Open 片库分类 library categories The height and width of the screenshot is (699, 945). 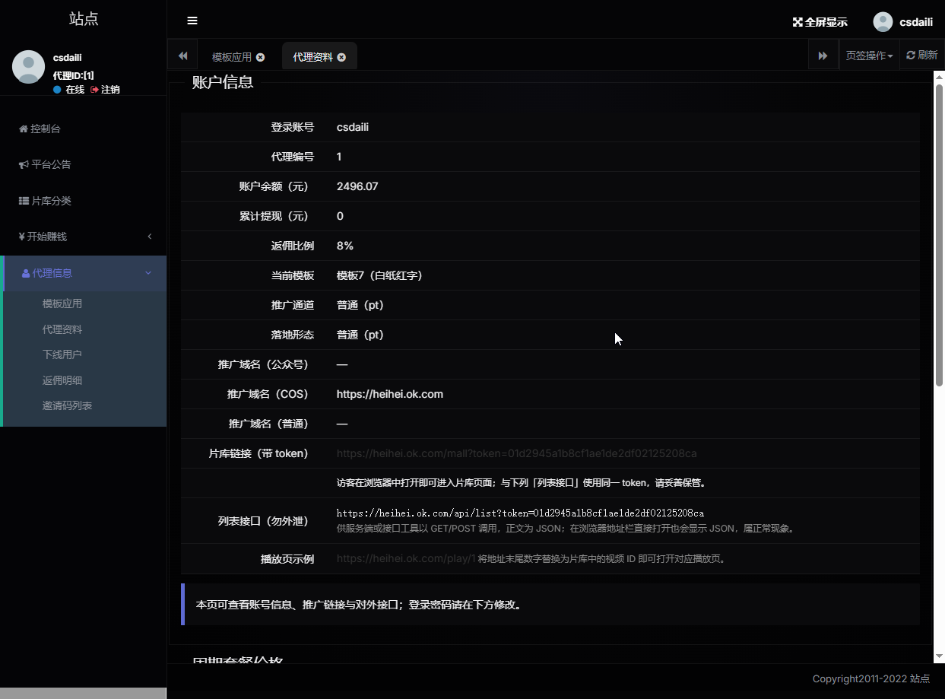[x=83, y=201]
